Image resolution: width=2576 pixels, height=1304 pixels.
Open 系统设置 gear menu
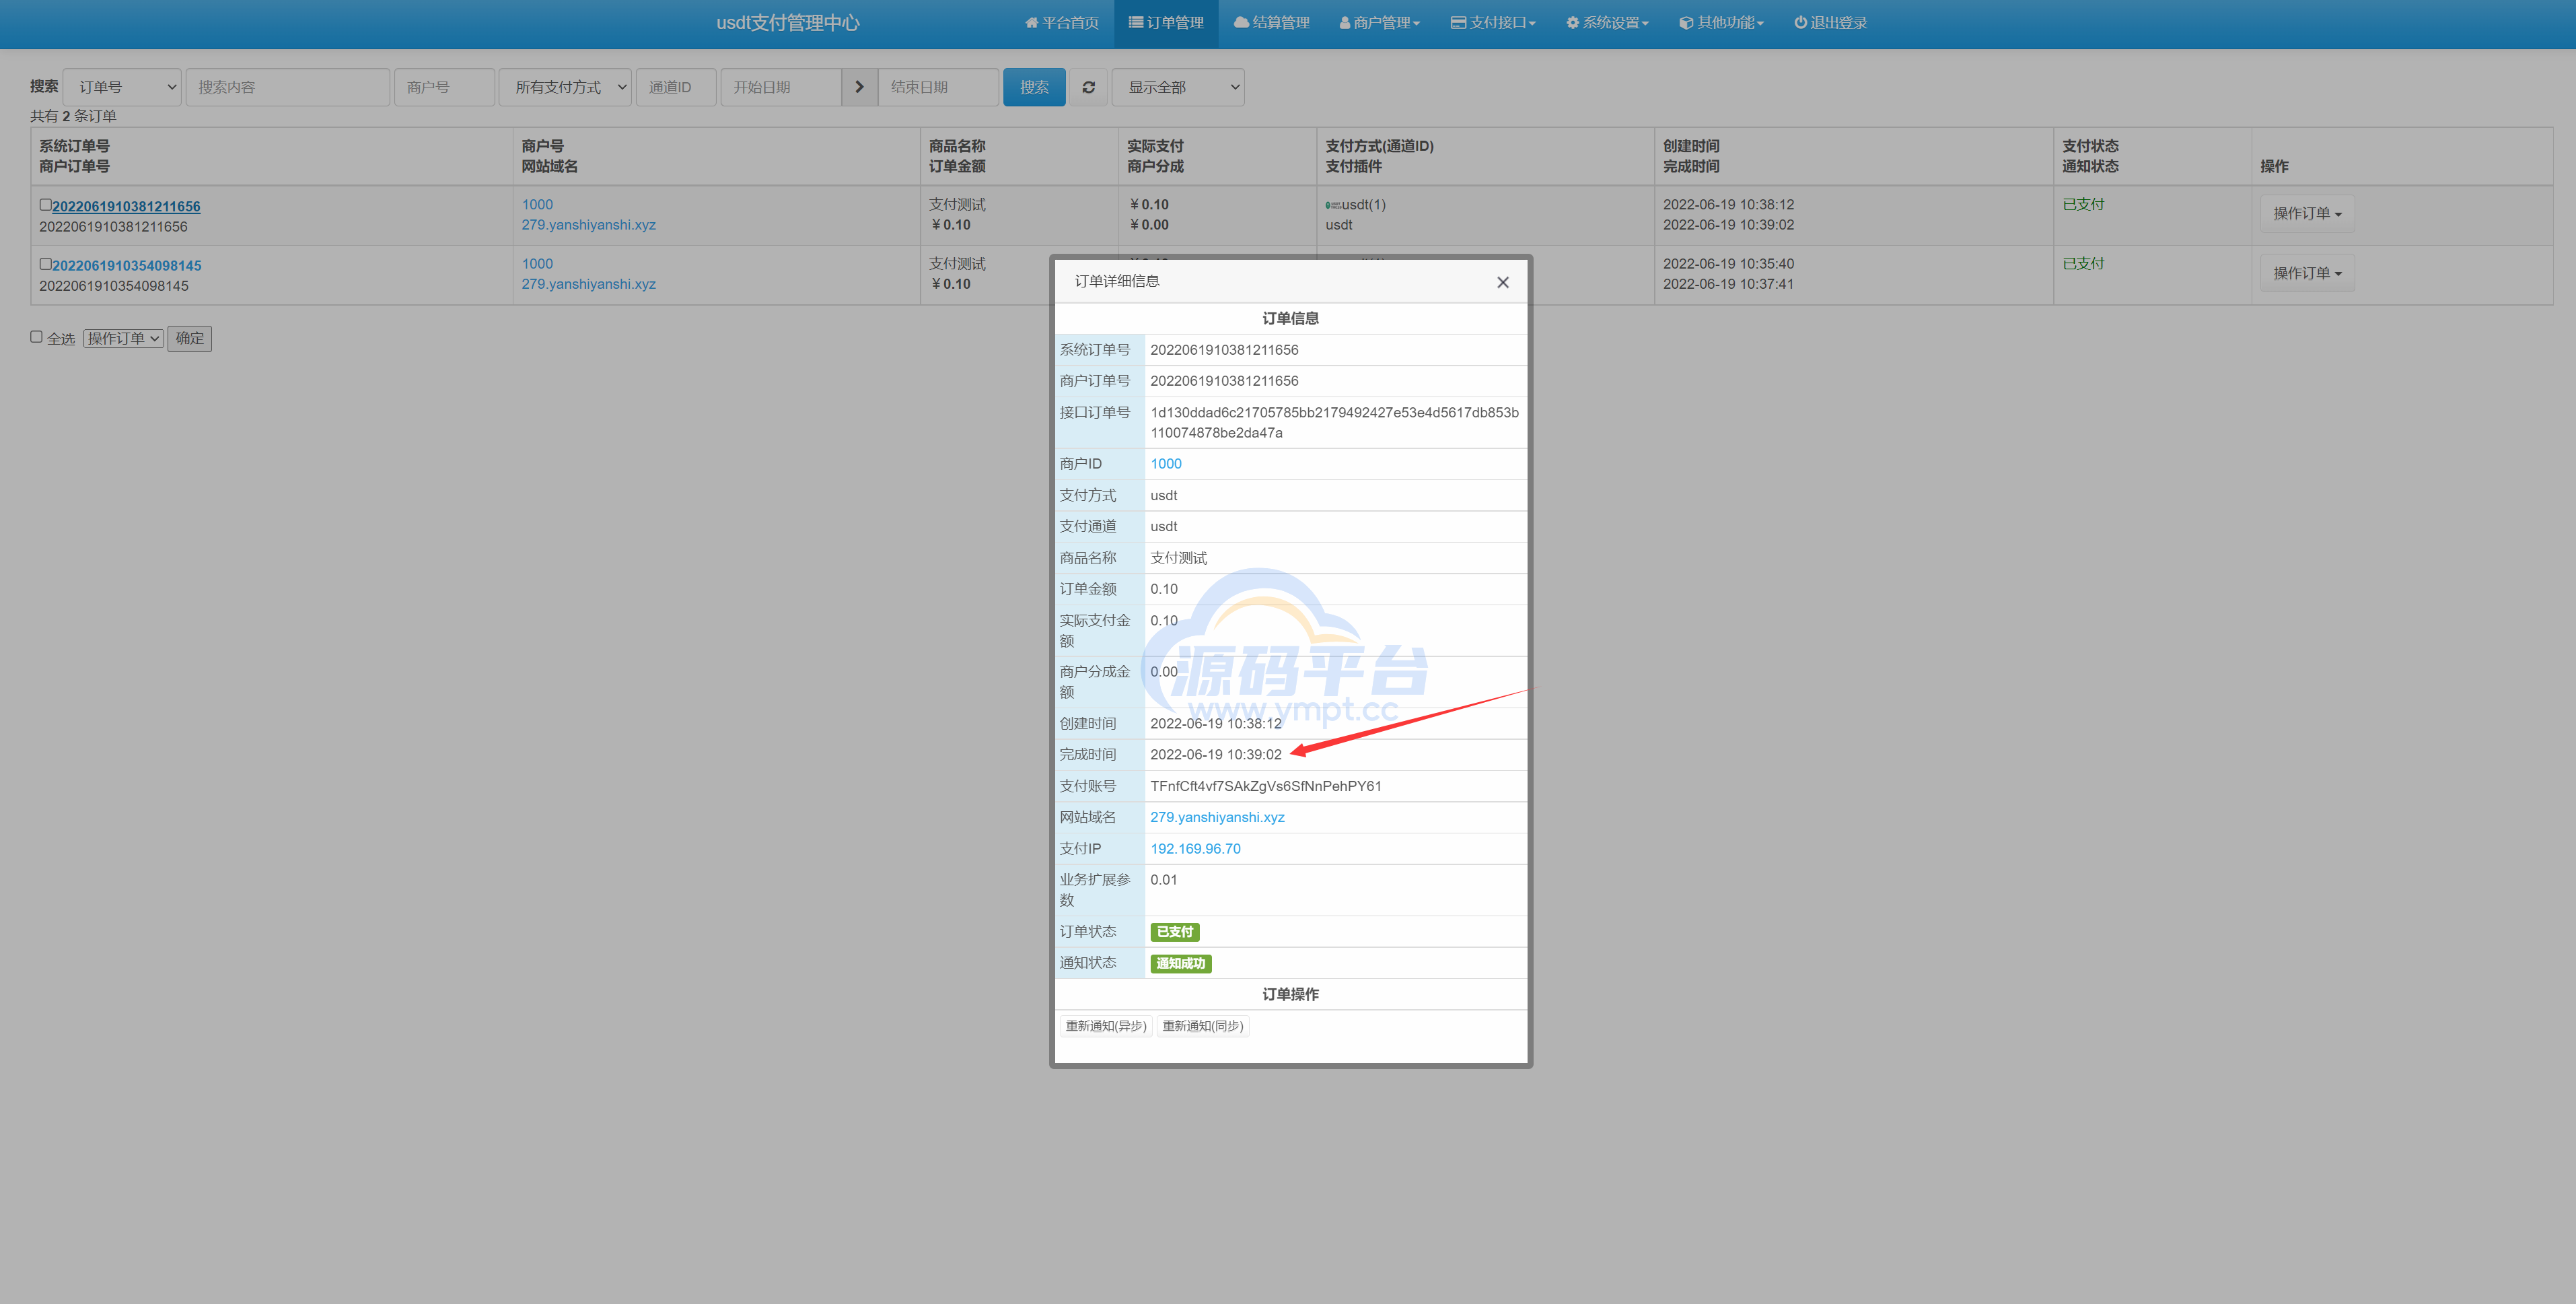(1607, 22)
